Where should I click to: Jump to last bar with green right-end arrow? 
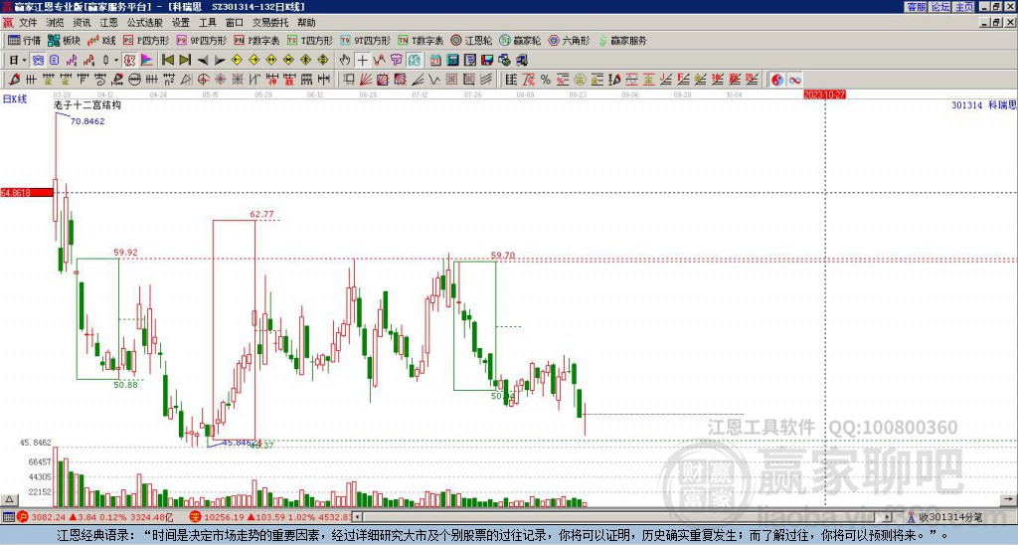[185, 60]
